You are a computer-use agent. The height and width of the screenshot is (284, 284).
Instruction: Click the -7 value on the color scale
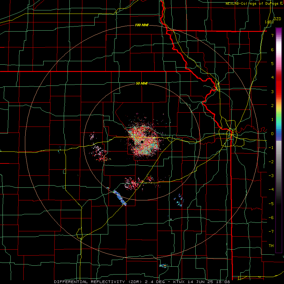coord(271,232)
